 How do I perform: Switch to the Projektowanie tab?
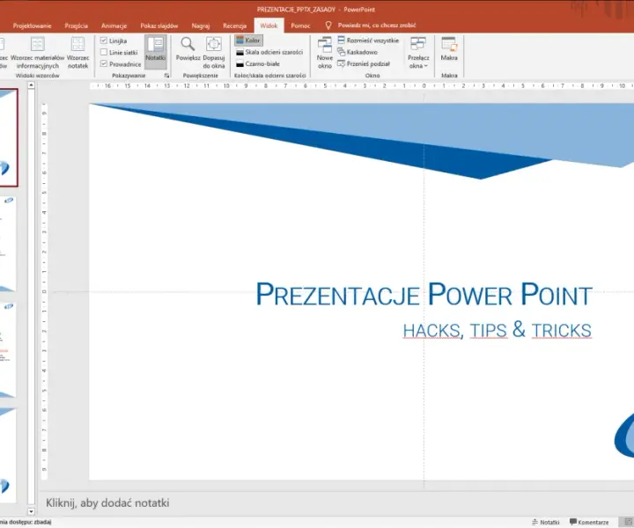point(32,26)
